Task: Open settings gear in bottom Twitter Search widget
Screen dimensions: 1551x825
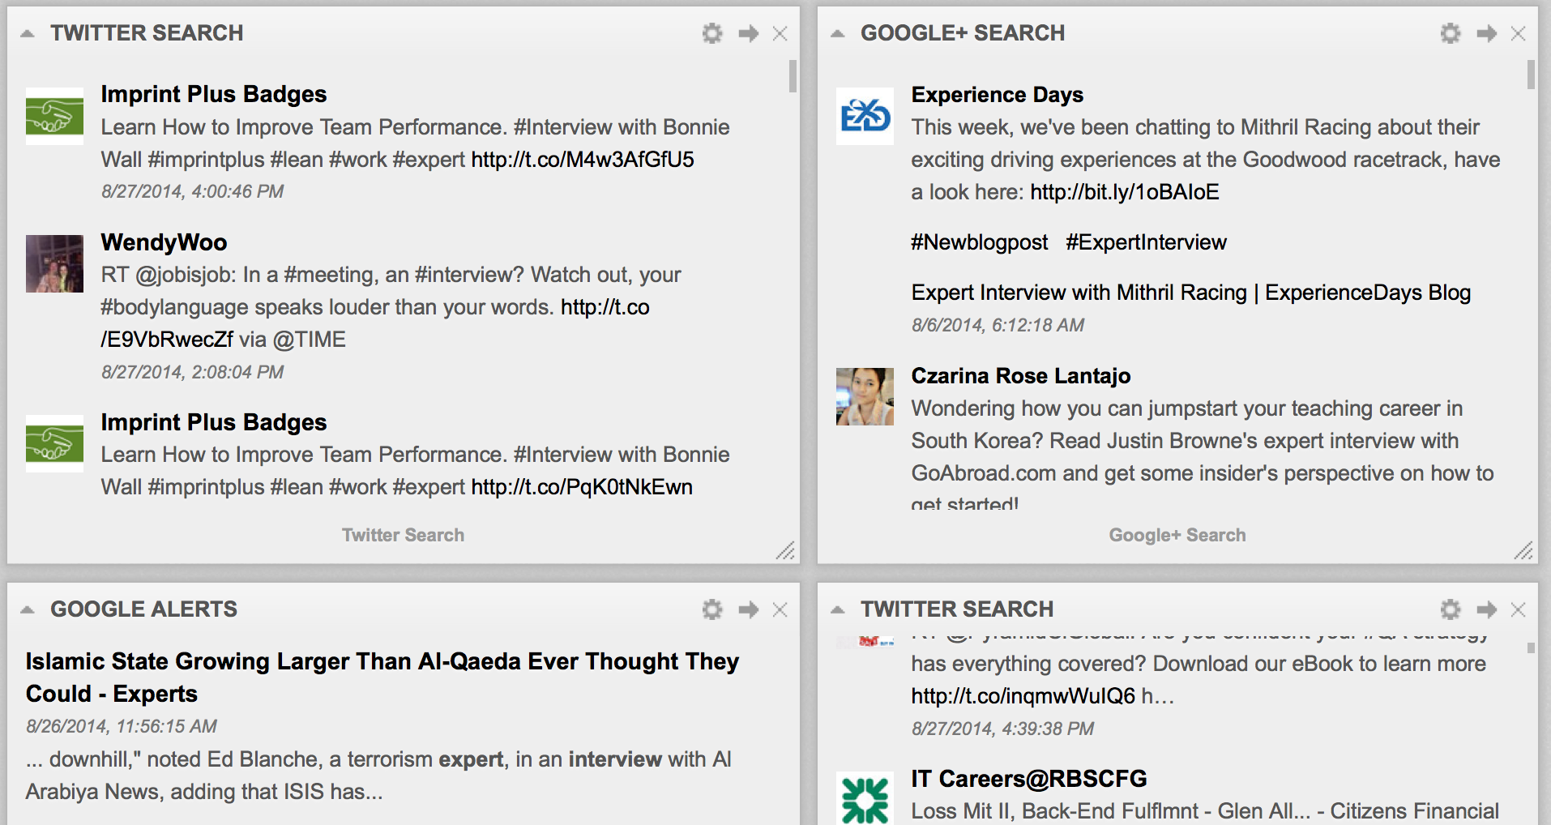Action: 1450,609
